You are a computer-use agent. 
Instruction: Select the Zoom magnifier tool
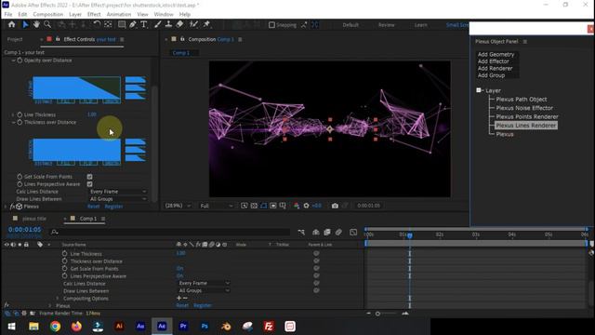pyautogui.click(x=47, y=25)
